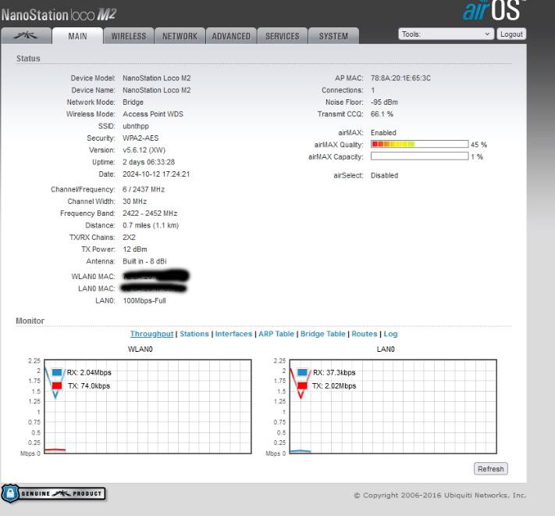Viewport: 555px width, 516px height.
Task: Click the Refresh button
Action: [x=490, y=469]
